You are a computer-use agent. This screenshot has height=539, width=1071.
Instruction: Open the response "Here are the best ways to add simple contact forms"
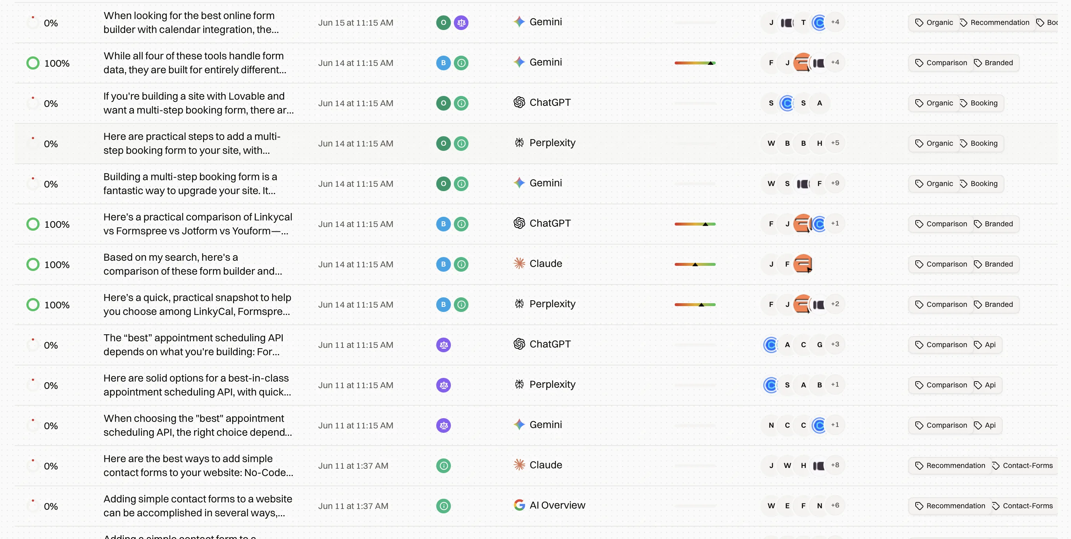(x=198, y=466)
